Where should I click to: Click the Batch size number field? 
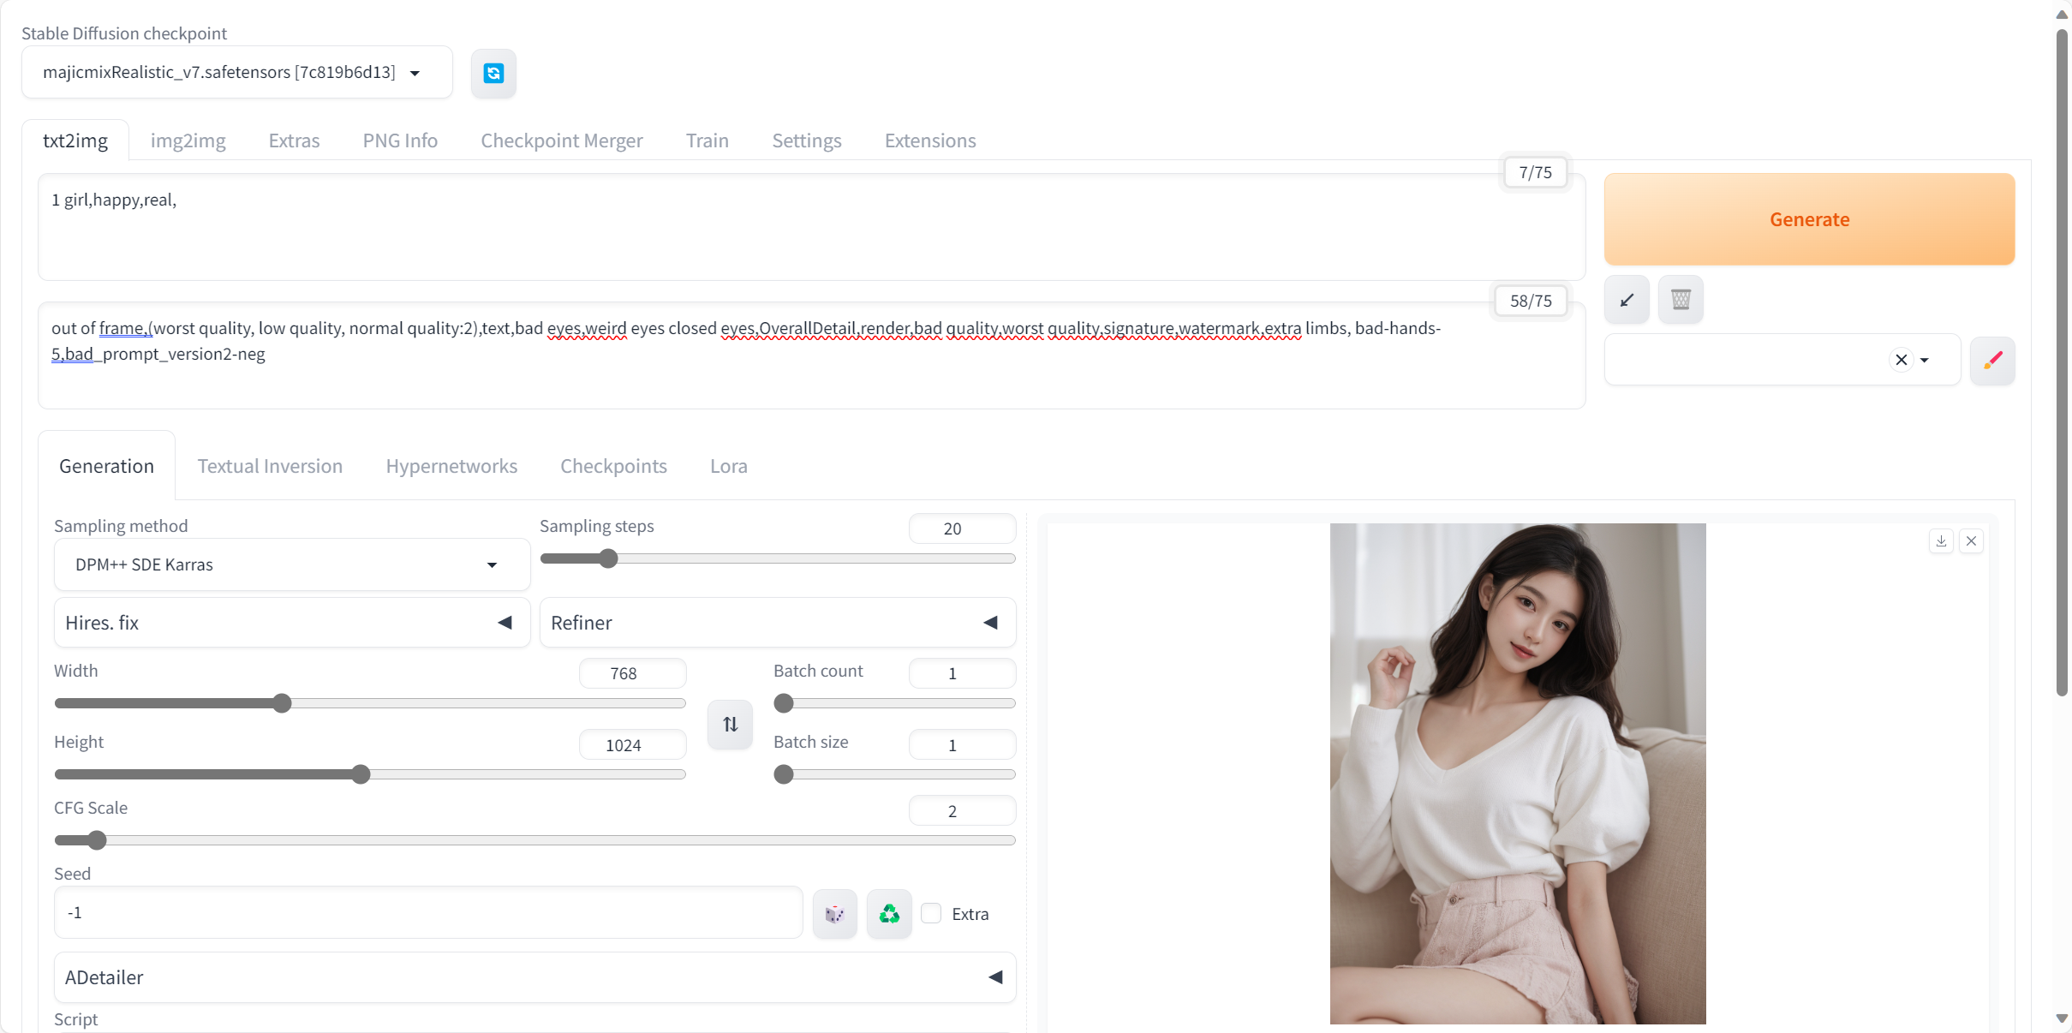[962, 745]
